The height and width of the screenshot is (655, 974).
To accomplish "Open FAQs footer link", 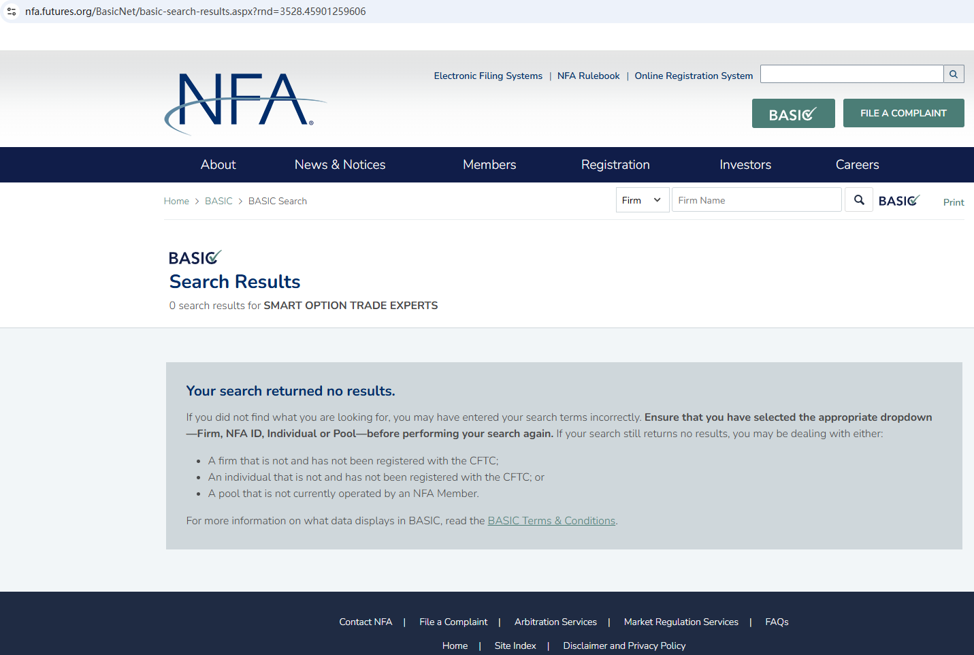I will click(x=777, y=622).
